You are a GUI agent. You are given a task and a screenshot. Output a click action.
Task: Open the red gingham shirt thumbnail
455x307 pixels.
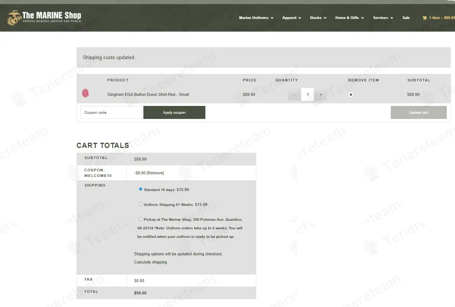coord(85,94)
